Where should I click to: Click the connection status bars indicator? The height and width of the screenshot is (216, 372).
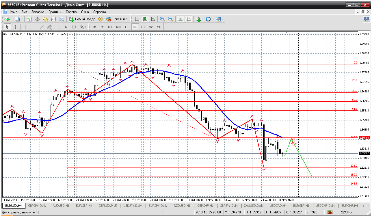329,212
